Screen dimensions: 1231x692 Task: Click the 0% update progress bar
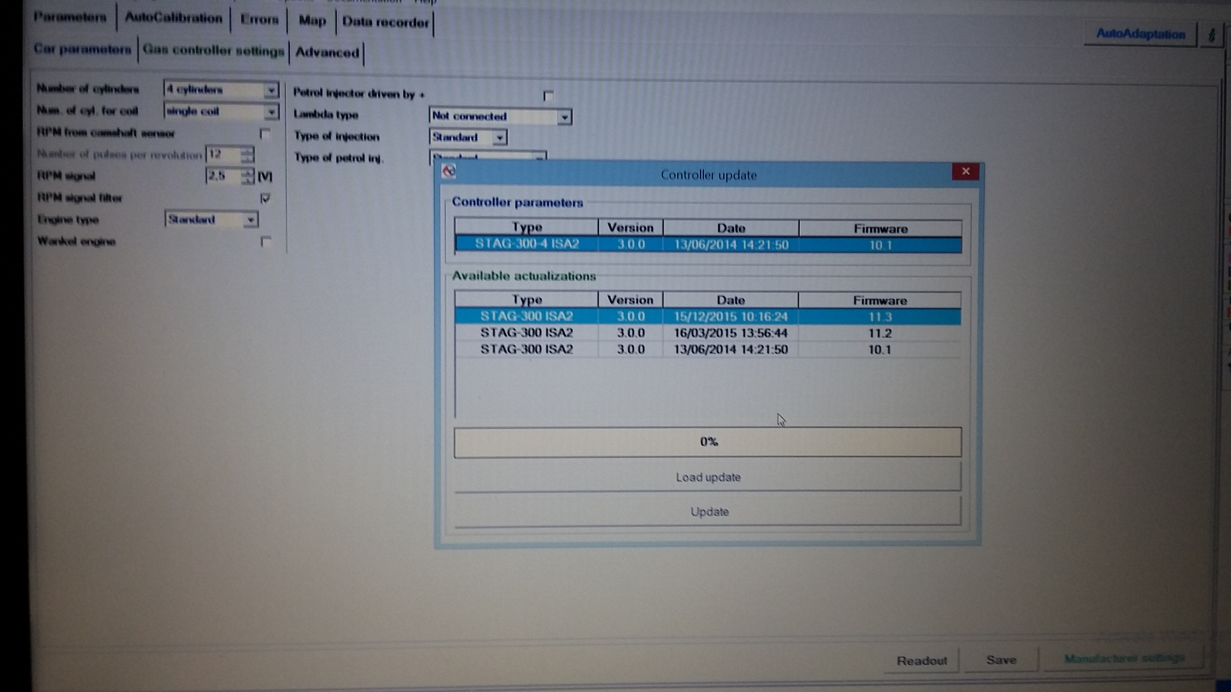[x=708, y=442]
